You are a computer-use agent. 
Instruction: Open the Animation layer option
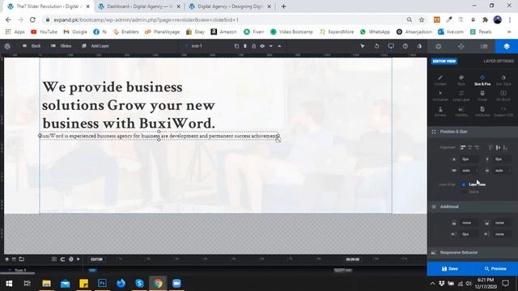pyautogui.click(x=440, y=96)
